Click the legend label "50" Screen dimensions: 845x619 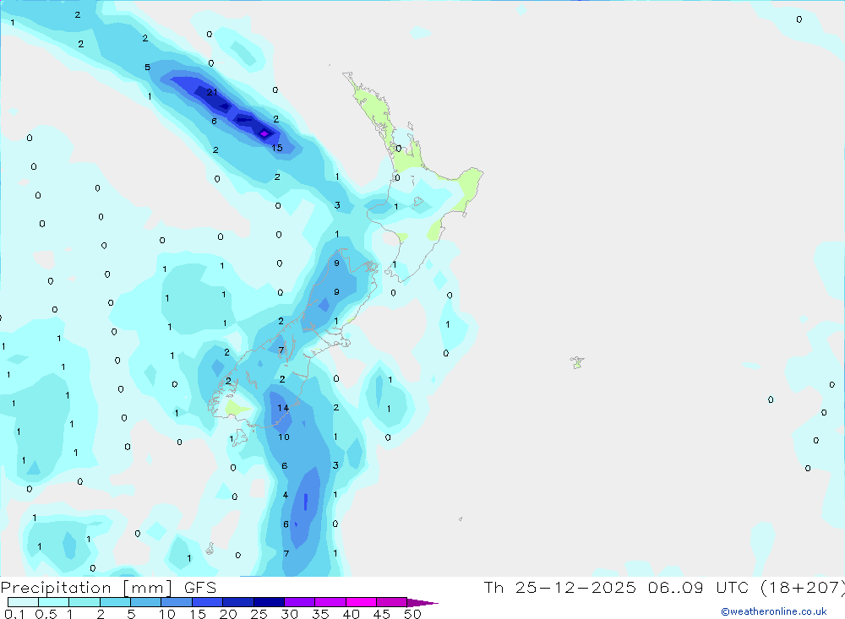(412, 614)
